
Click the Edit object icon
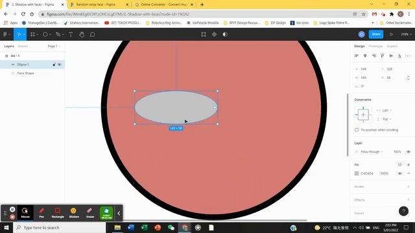tap(204, 34)
